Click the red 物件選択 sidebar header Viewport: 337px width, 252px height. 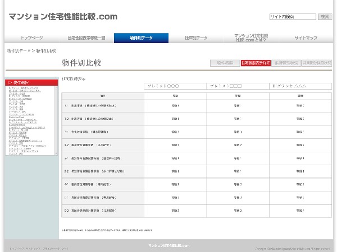coord(31,82)
